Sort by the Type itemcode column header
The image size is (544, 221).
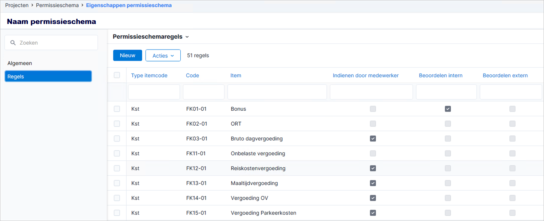149,75
